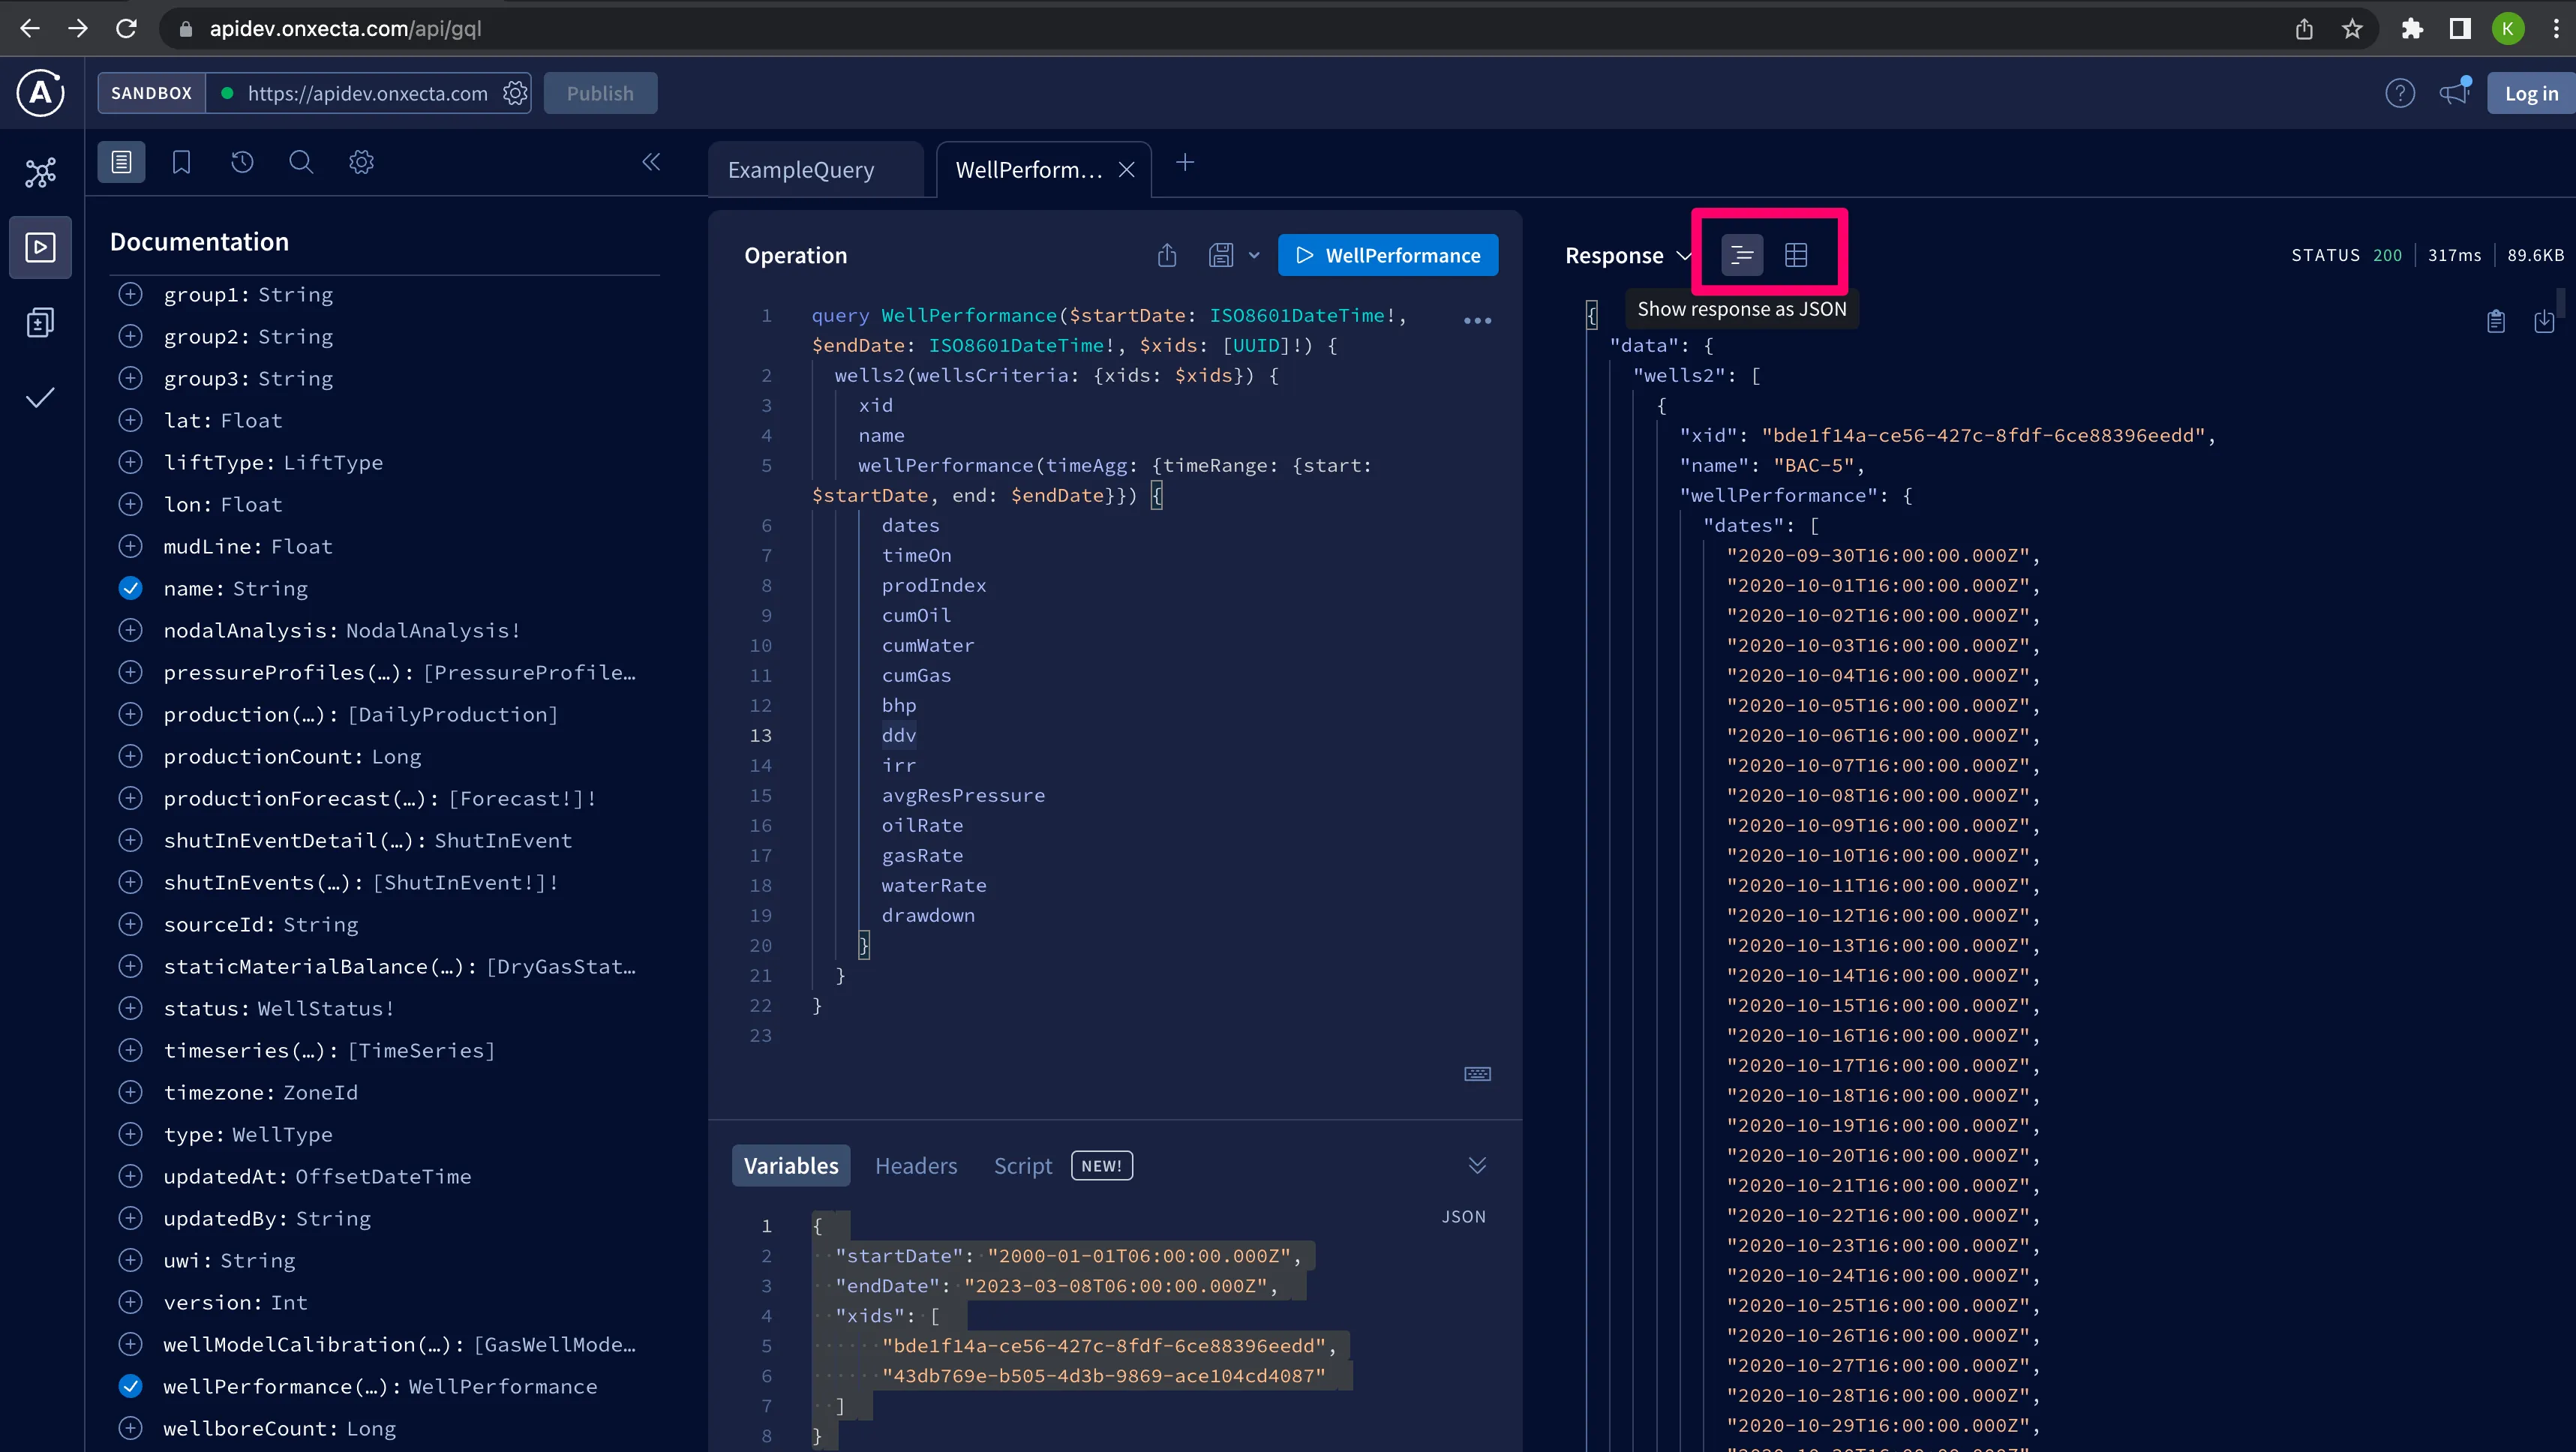Open the help question mark icon
This screenshot has width=2576, height=1452.
coord(2400,93)
